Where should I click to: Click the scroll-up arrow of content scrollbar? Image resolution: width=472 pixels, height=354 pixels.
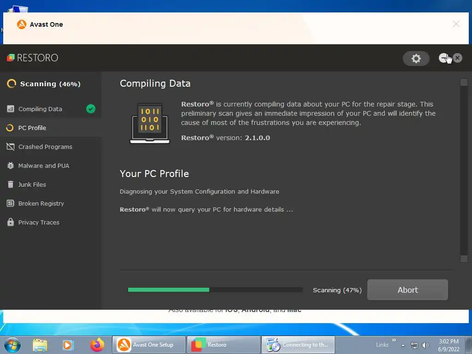(464, 82)
